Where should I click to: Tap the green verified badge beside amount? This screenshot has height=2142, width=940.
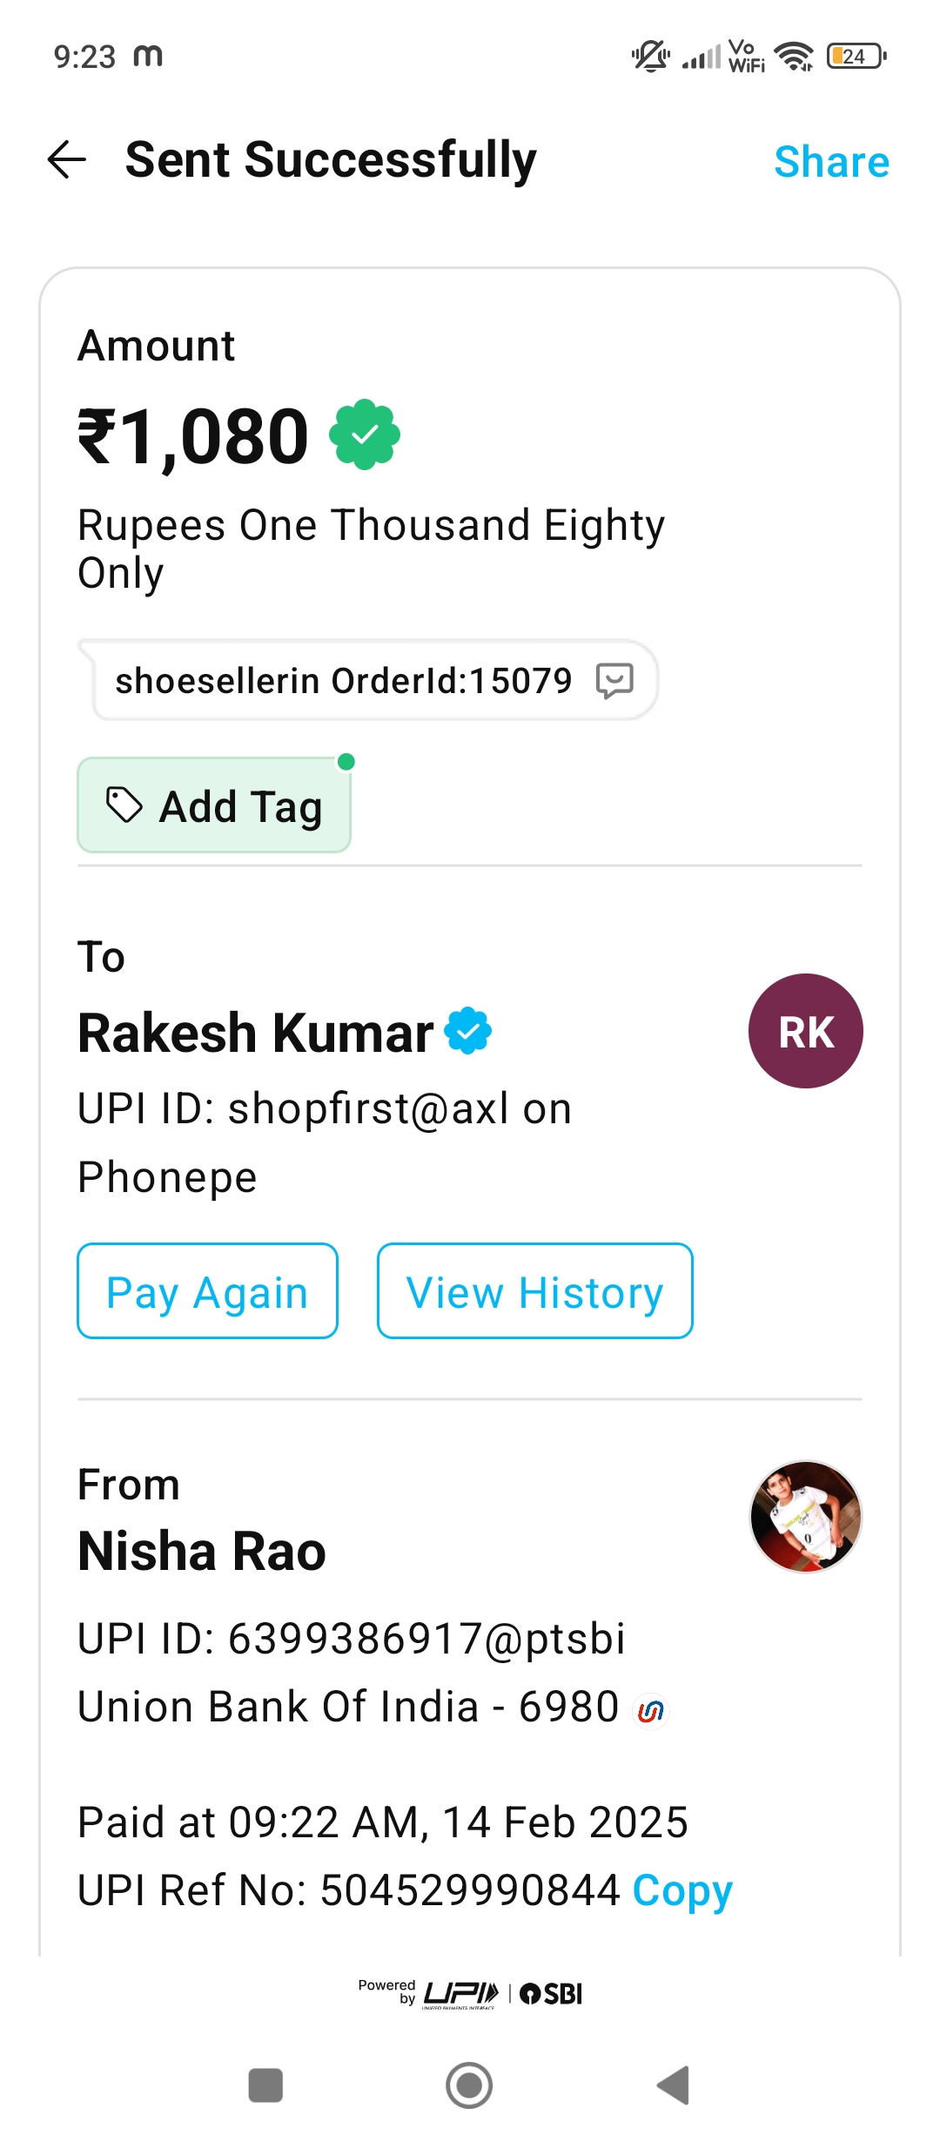pos(365,434)
